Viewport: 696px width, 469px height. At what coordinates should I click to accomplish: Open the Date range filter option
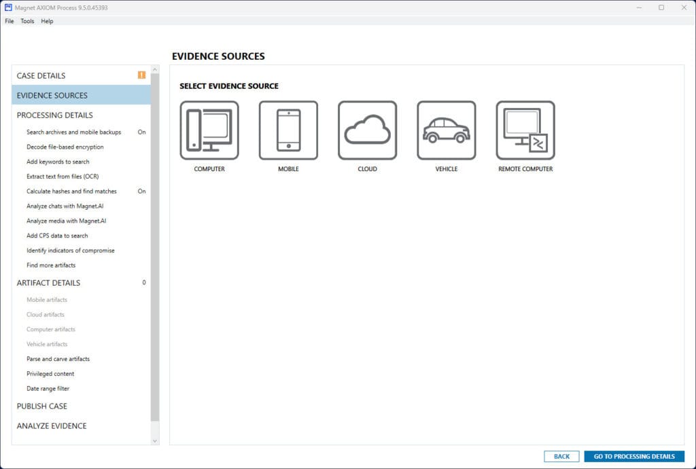point(48,389)
